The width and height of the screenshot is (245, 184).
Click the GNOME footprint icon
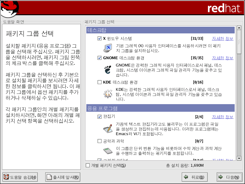[x=108, y=70]
